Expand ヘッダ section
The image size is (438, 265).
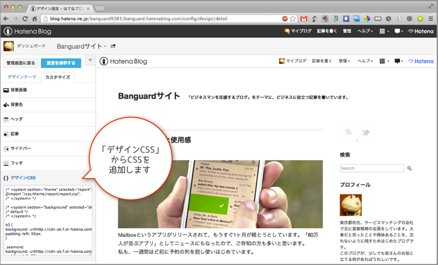pos(48,119)
